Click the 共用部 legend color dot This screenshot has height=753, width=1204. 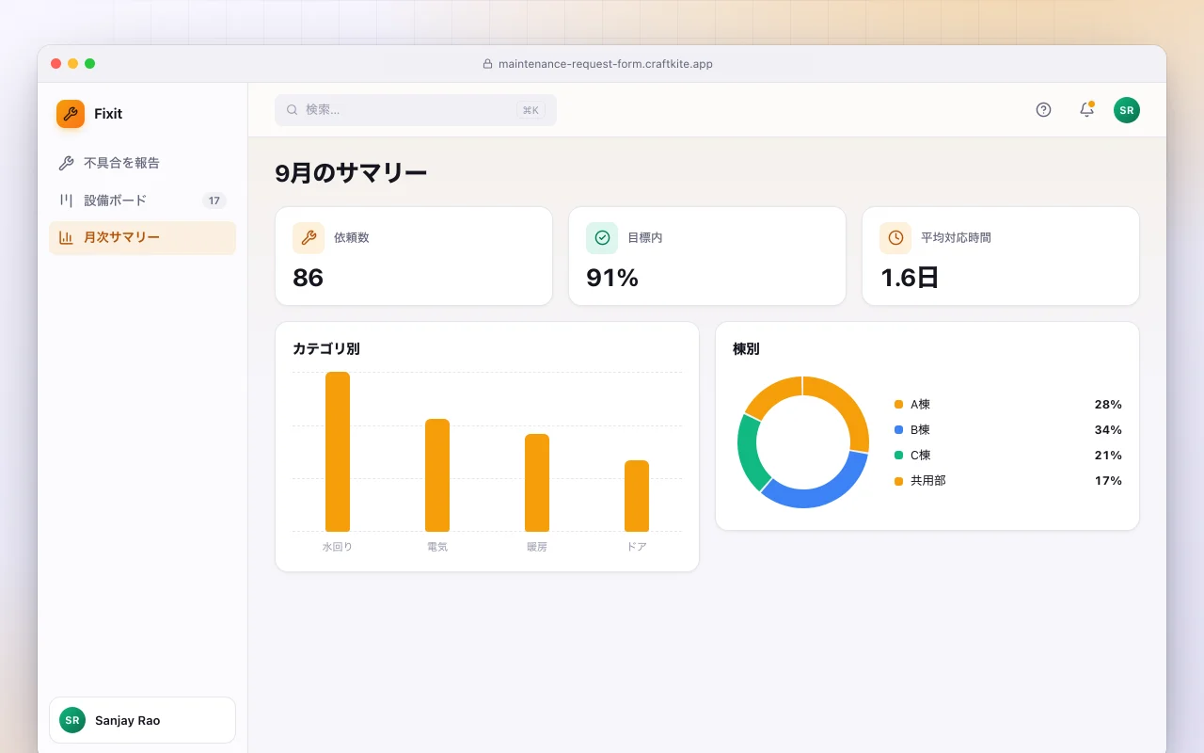pyautogui.click(x=898, y=481)
